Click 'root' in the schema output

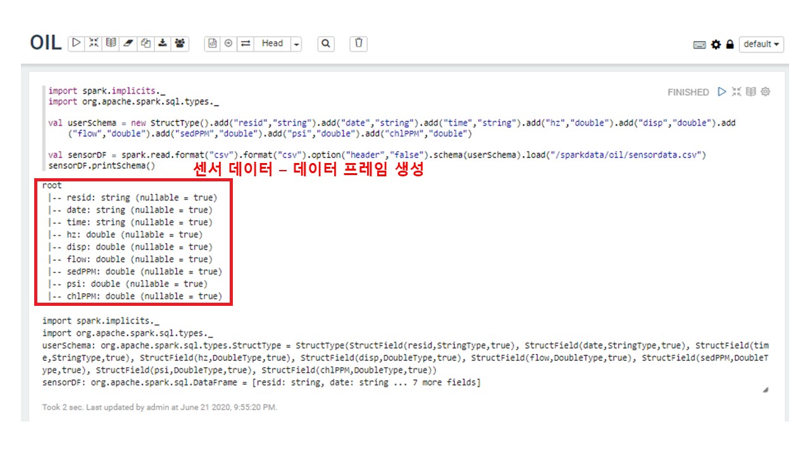point(52,186)
